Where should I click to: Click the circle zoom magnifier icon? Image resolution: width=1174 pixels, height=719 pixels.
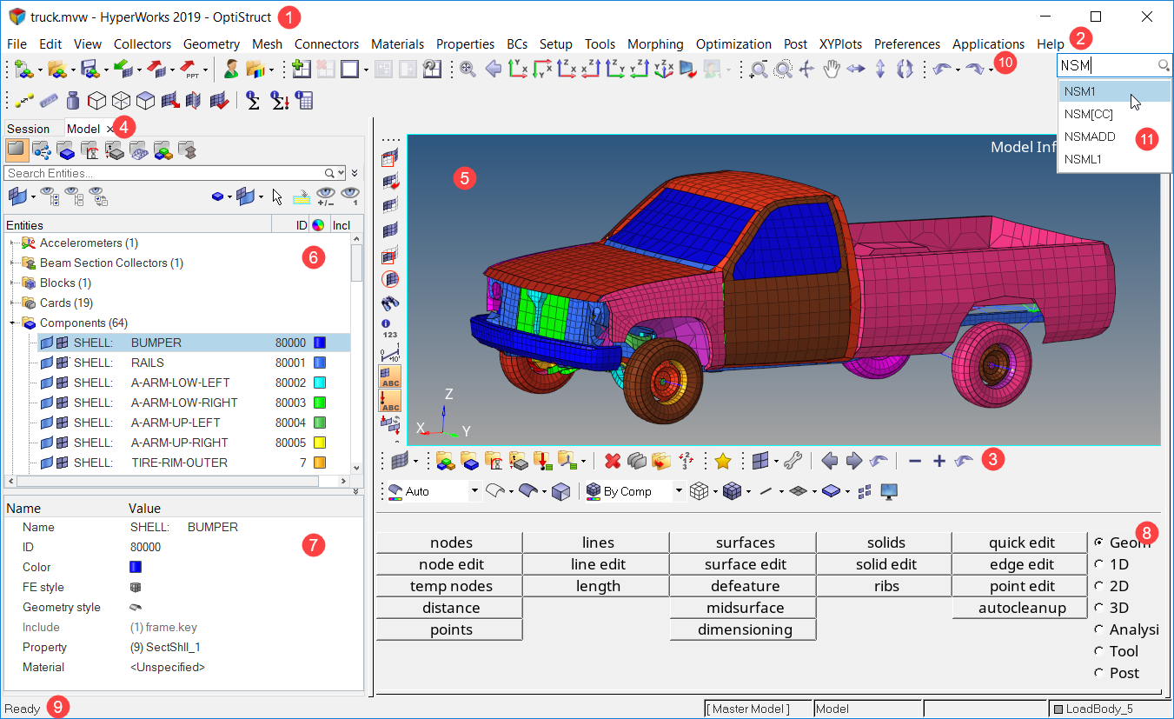(x=783, y=70)
